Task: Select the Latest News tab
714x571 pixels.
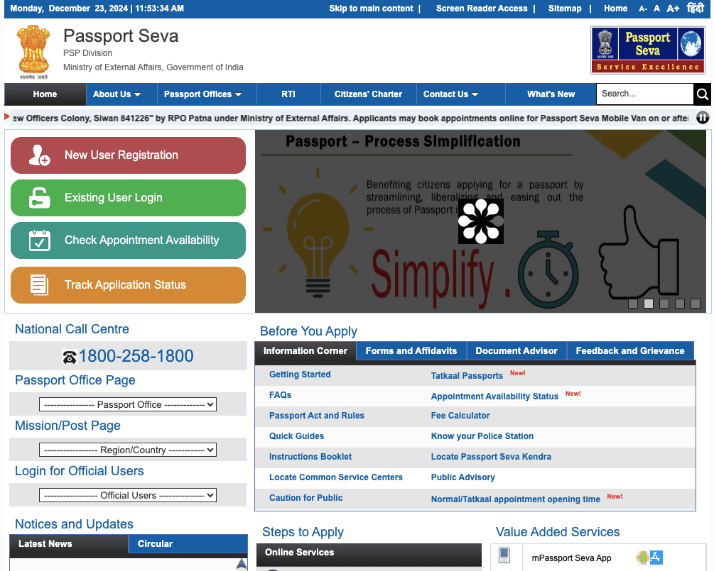Action: 69,544
